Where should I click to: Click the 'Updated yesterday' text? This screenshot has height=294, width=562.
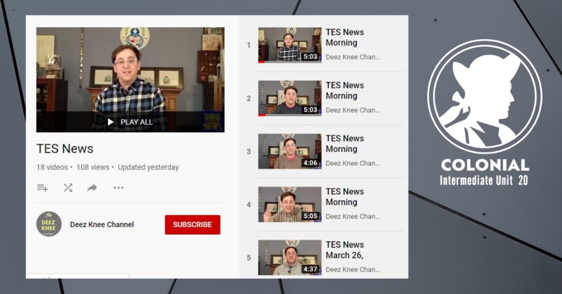[x=148, y=167]
